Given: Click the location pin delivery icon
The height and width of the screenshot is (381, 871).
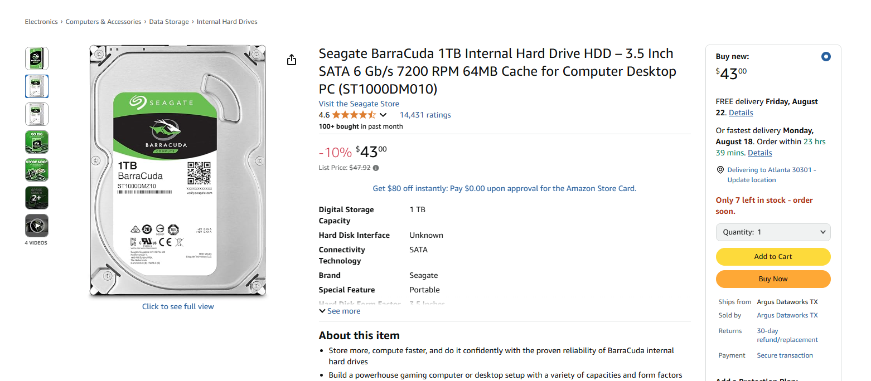Looking at the screenshot, I should click(720, 170).
